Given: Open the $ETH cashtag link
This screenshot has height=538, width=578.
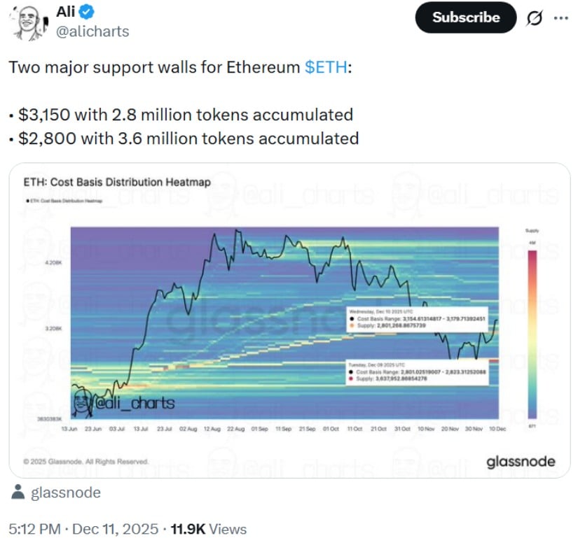Looking at the screenshot, I should pos(325,67).
